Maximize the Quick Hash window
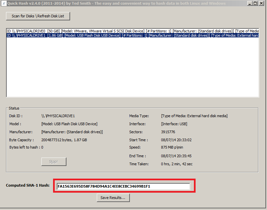The width and height of the screenshot is (267, 210). [x=255, y=3]
